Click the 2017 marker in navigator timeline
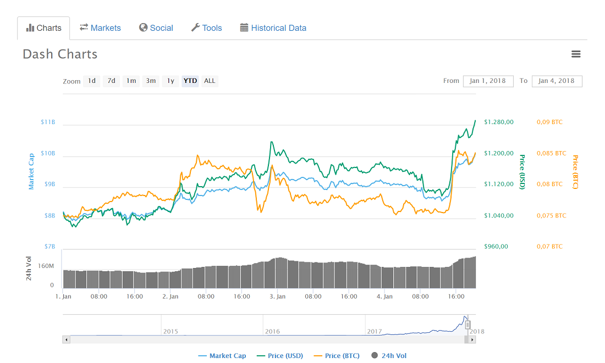 click(374, 331)
